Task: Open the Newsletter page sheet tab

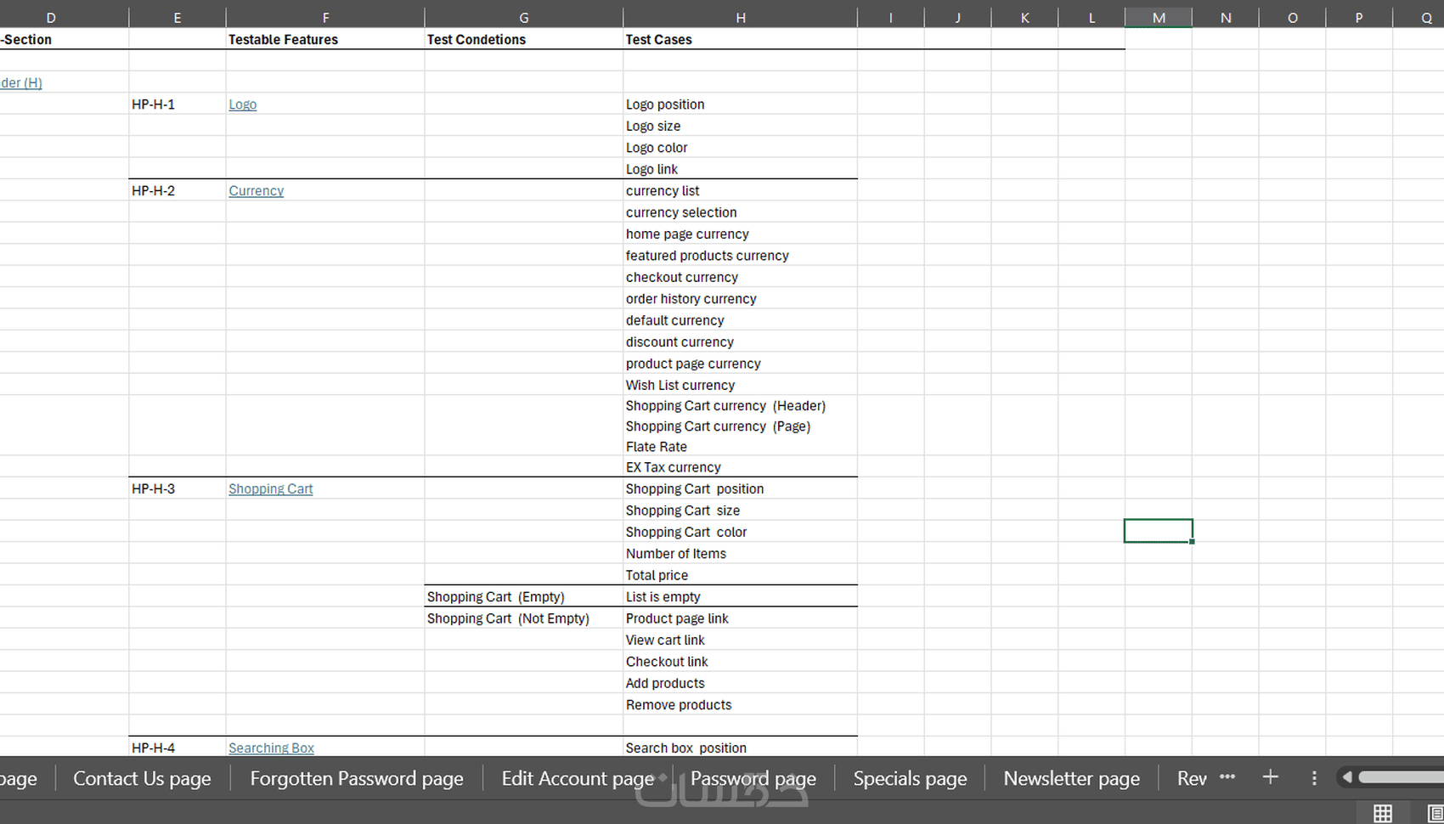Action: (x=1072, y=778)
